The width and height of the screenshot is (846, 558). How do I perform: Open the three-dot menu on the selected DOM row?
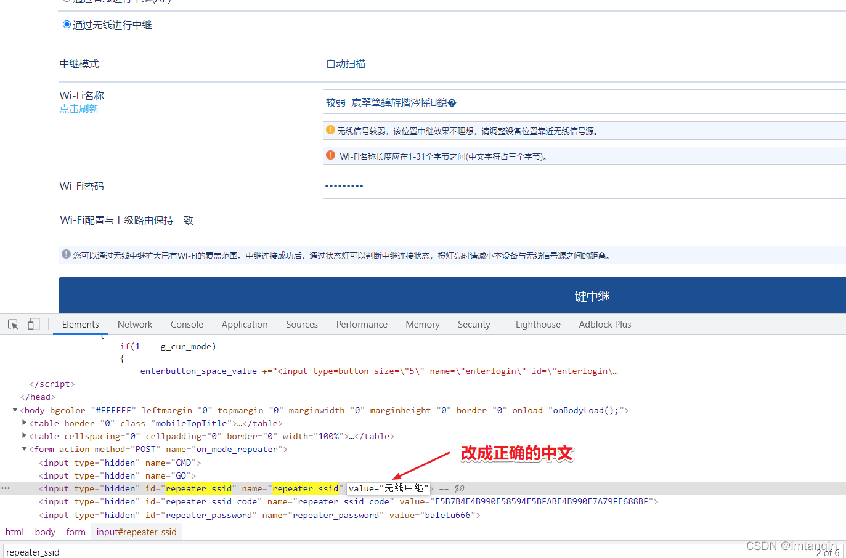point(6,488)
